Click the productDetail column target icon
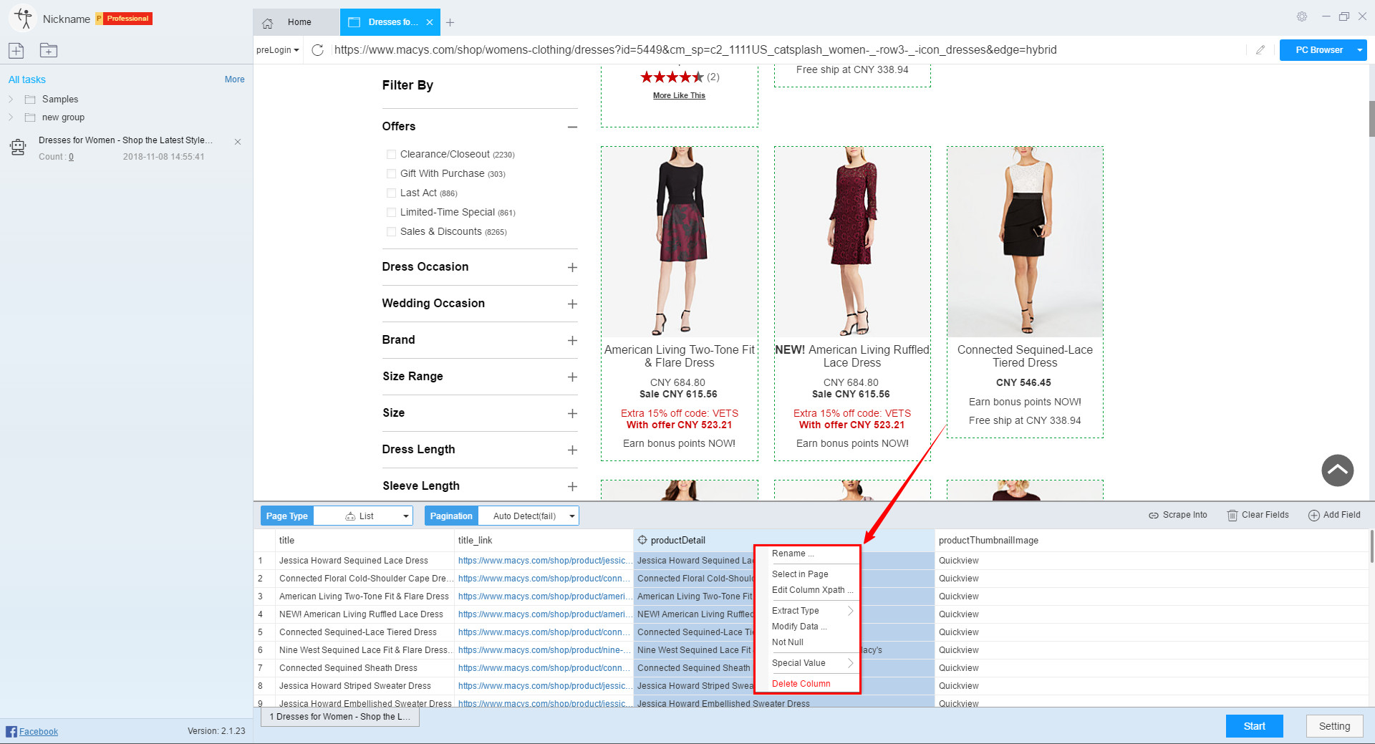 (642, 541)
